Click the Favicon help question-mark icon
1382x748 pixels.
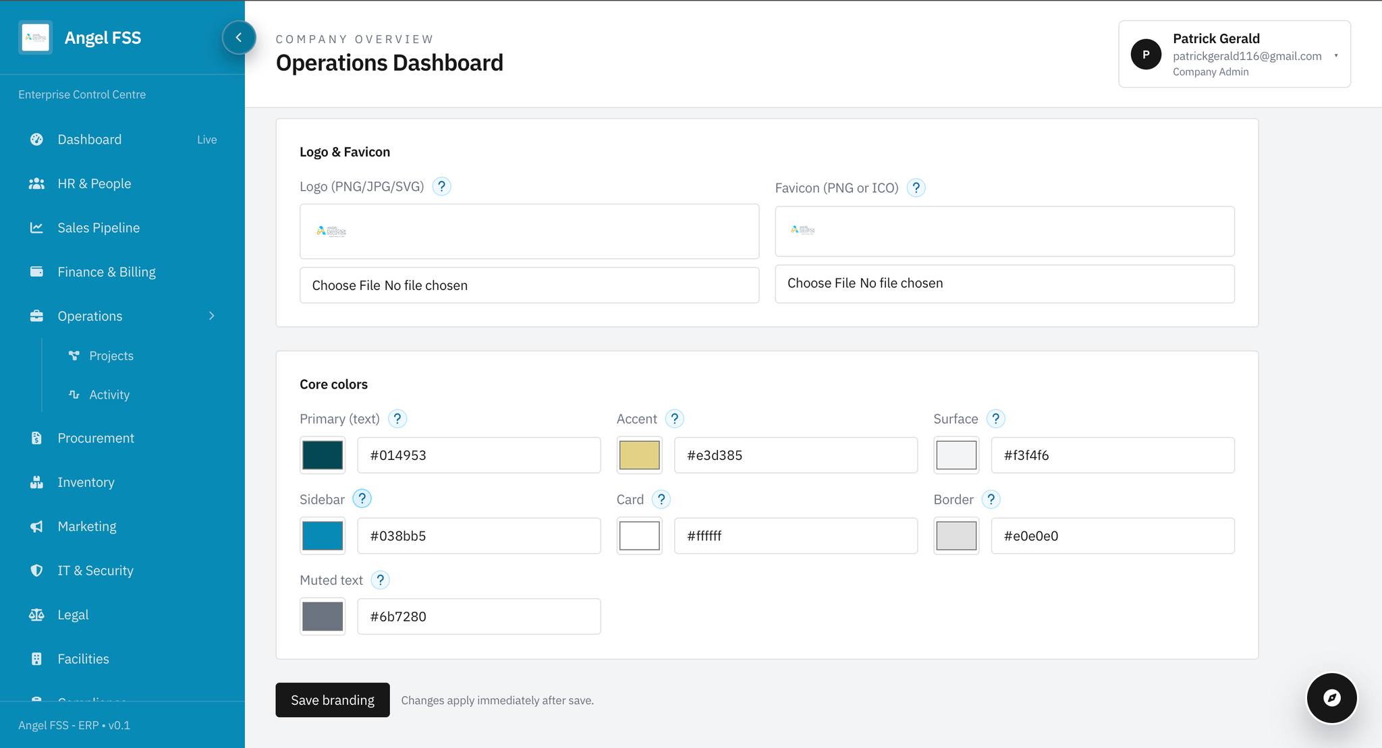(x=916, y=188)
